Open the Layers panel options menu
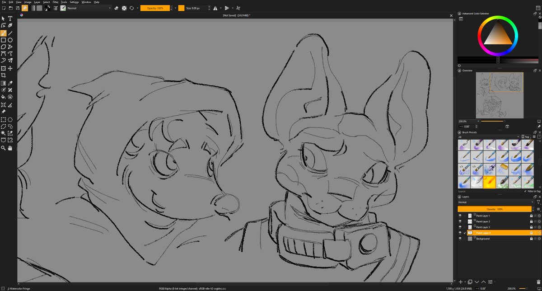542x291 pixels. click(x=538, y=209)
